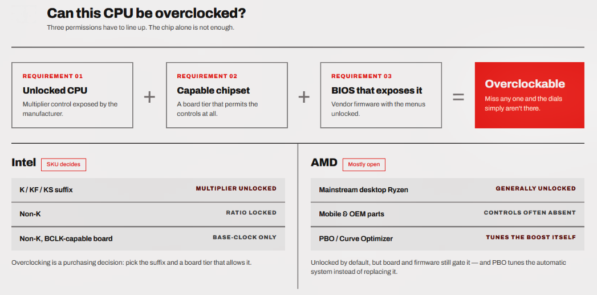Select the Capable chipset requirement card

(226, 95)
